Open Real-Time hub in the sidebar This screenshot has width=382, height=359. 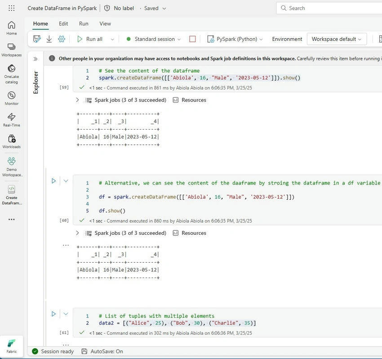[11, 120]
